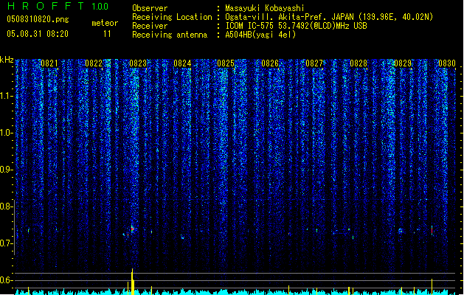Click the 0.8 frequency axis label
Screen dimensions: 464x295
[6, 206]
